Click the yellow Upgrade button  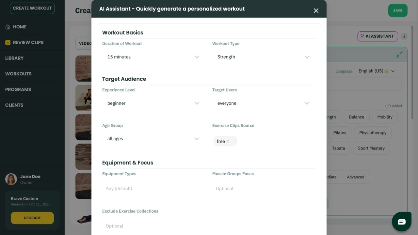pyautogui.click(x=32, y=218)
